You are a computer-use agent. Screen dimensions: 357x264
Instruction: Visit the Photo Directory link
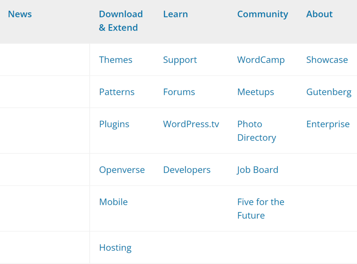[257, 131]
